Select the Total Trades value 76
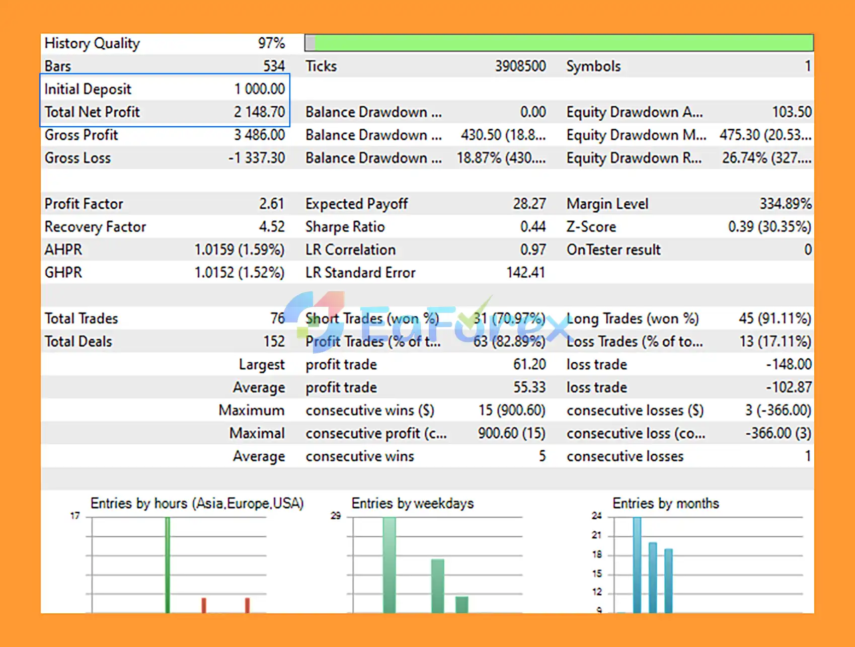This screenshot has height=647, width=855. click(277, 318)
